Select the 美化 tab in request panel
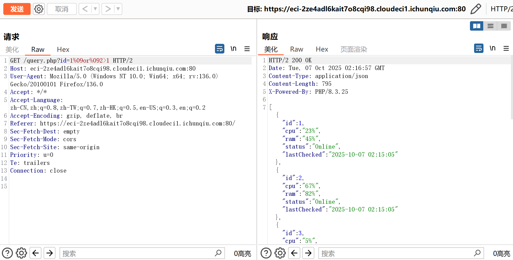 click(x=12, y=49)
